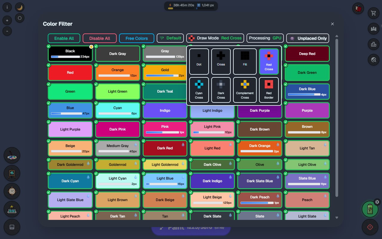The image size is (382, 239).
Task: Uncheck the Black color checkmark
Action: click(x=49, y=46)
